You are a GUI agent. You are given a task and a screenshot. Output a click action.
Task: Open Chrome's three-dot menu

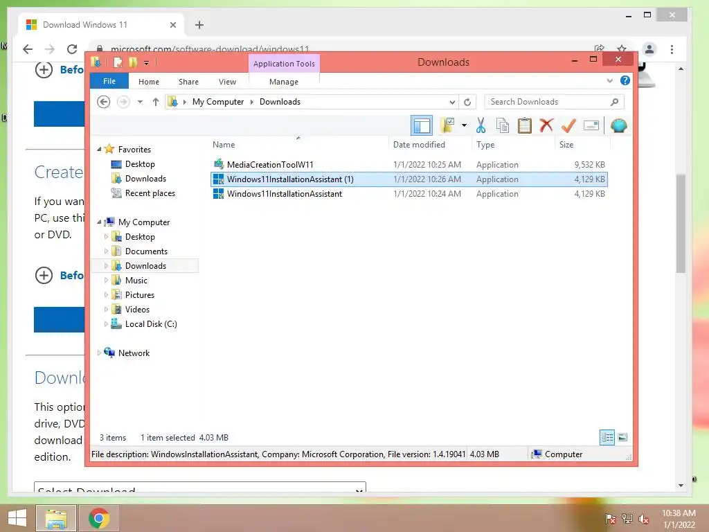(x=672, y=49)
